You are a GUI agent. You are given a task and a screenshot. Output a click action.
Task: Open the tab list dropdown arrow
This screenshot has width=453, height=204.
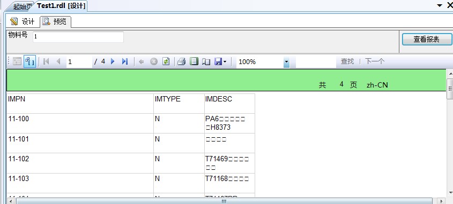[x=440, y=5]
